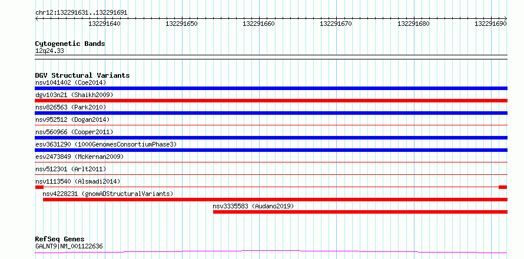Click the RefSeq Genes track title

pyautogui.click(x=60, y=240)
